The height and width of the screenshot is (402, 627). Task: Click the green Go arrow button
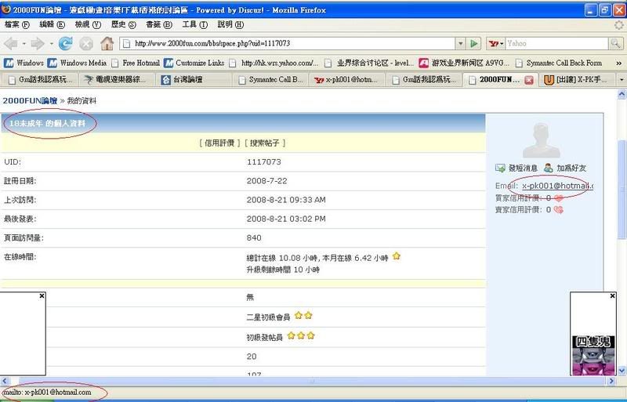pyautogui.click(x=474, y=43)
